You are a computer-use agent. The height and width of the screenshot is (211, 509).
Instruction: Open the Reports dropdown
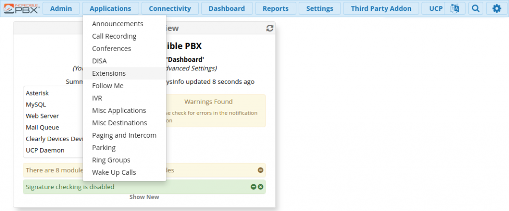tap(275, 8)
